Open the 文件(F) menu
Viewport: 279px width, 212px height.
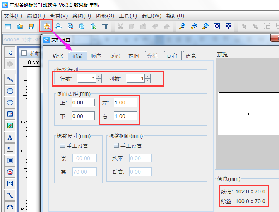14,16
